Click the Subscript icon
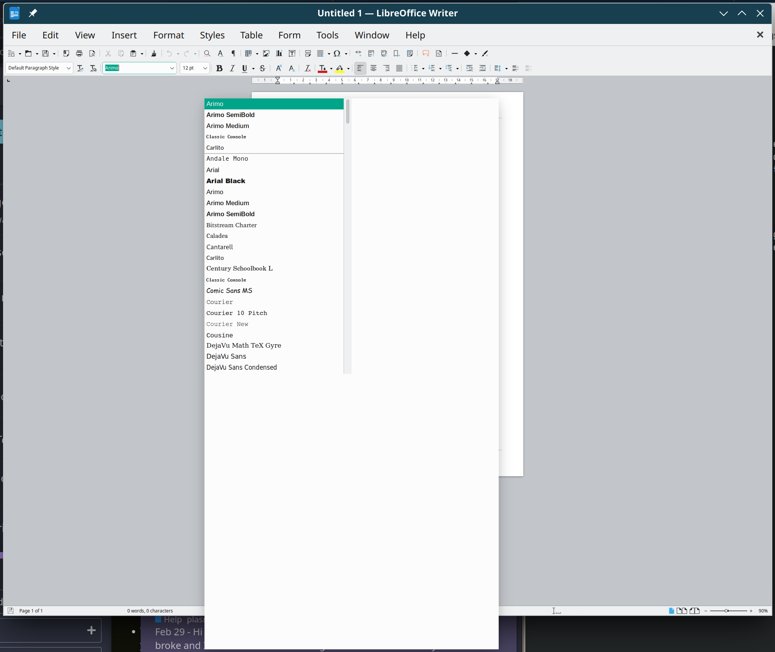The height and width of the screenshot is (652, 775). point(292,68)
